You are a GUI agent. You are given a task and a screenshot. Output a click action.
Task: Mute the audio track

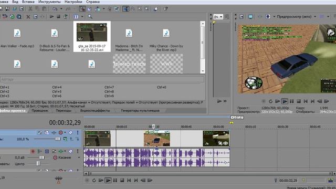(x=70, y=152)
